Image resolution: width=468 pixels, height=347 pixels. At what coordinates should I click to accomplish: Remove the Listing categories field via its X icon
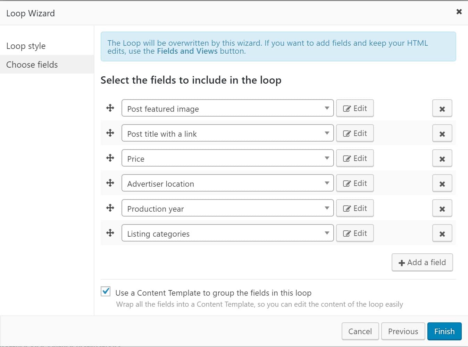pyautogui.click(x=442, y=233)
